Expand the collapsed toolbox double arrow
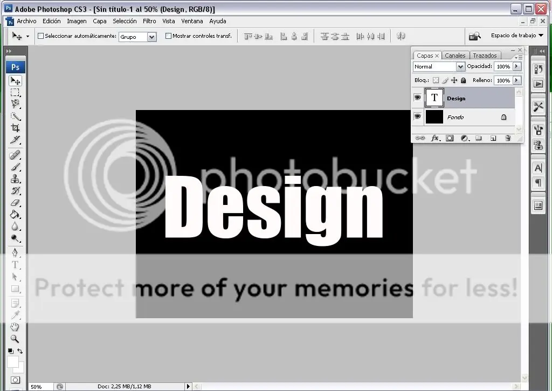The height and width of the screenshot is (391, 552). 9,51
